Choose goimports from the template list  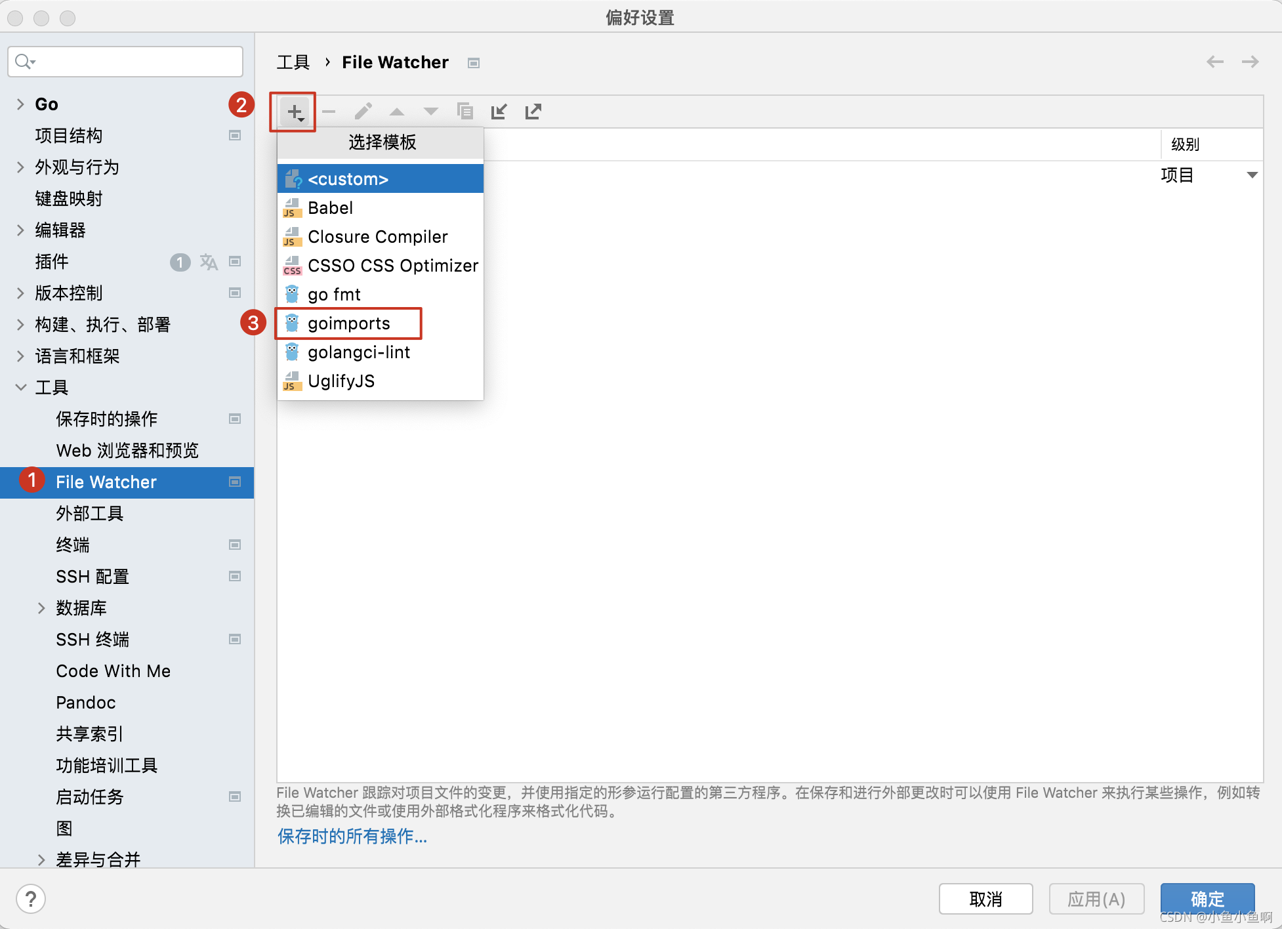click(348, 323)
